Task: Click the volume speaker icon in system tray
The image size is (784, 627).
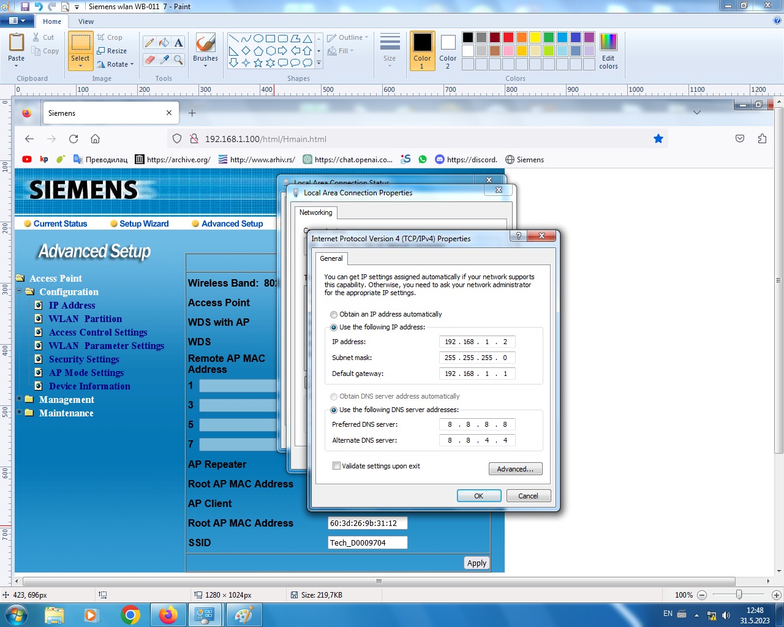Action: point(726,615)
